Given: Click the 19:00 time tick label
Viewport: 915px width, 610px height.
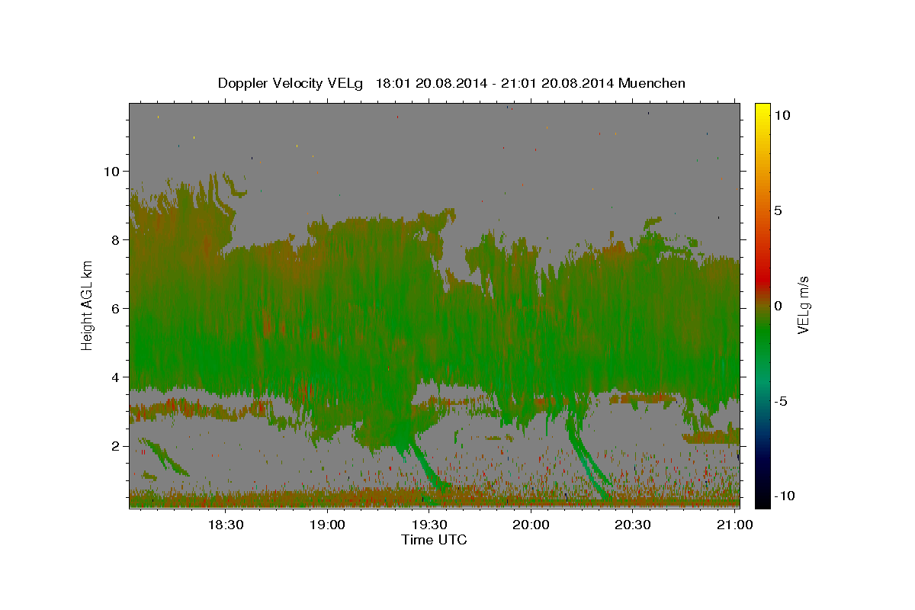Looking at the screenshot, I should click(328, 525).
